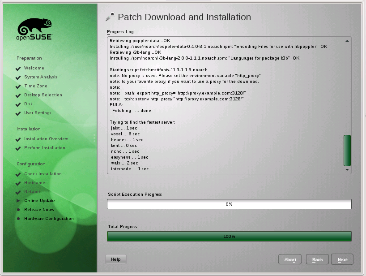Click log line 'Trying to find the fastest server:'
The width and height of the screenshot is (366, 276).
coord(142,122)
